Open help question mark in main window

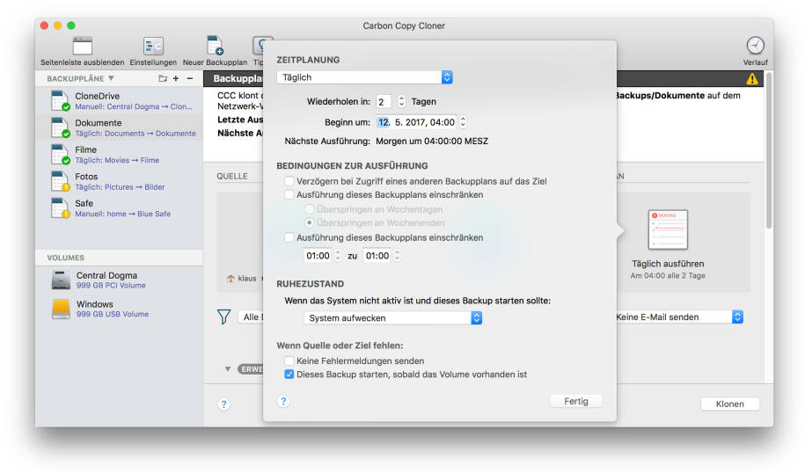coord(223,404)
